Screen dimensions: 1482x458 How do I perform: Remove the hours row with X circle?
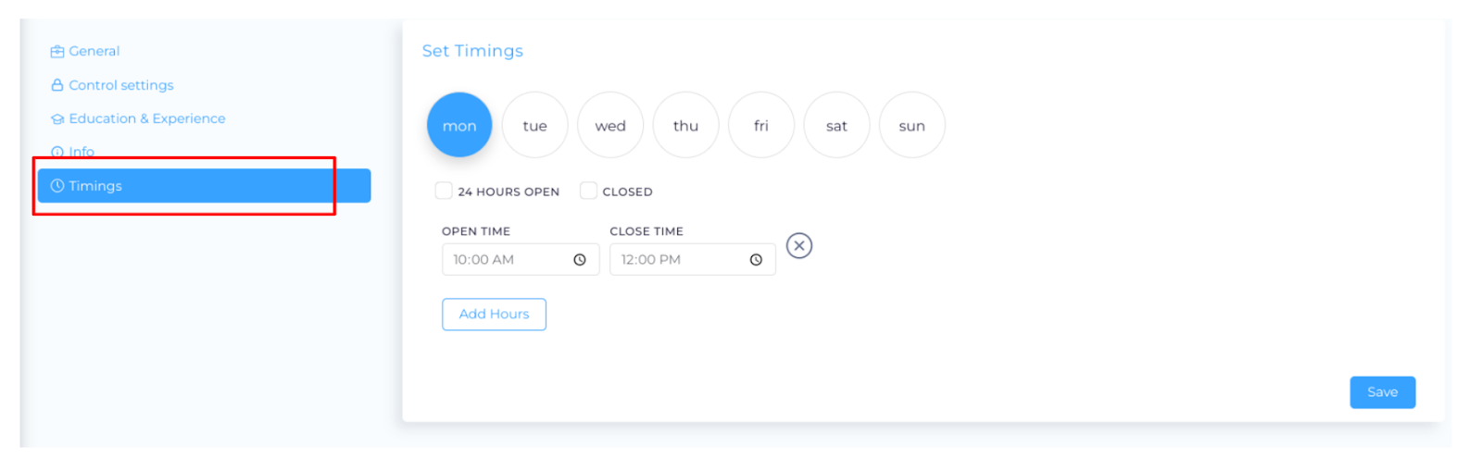[x=799, y=246]
